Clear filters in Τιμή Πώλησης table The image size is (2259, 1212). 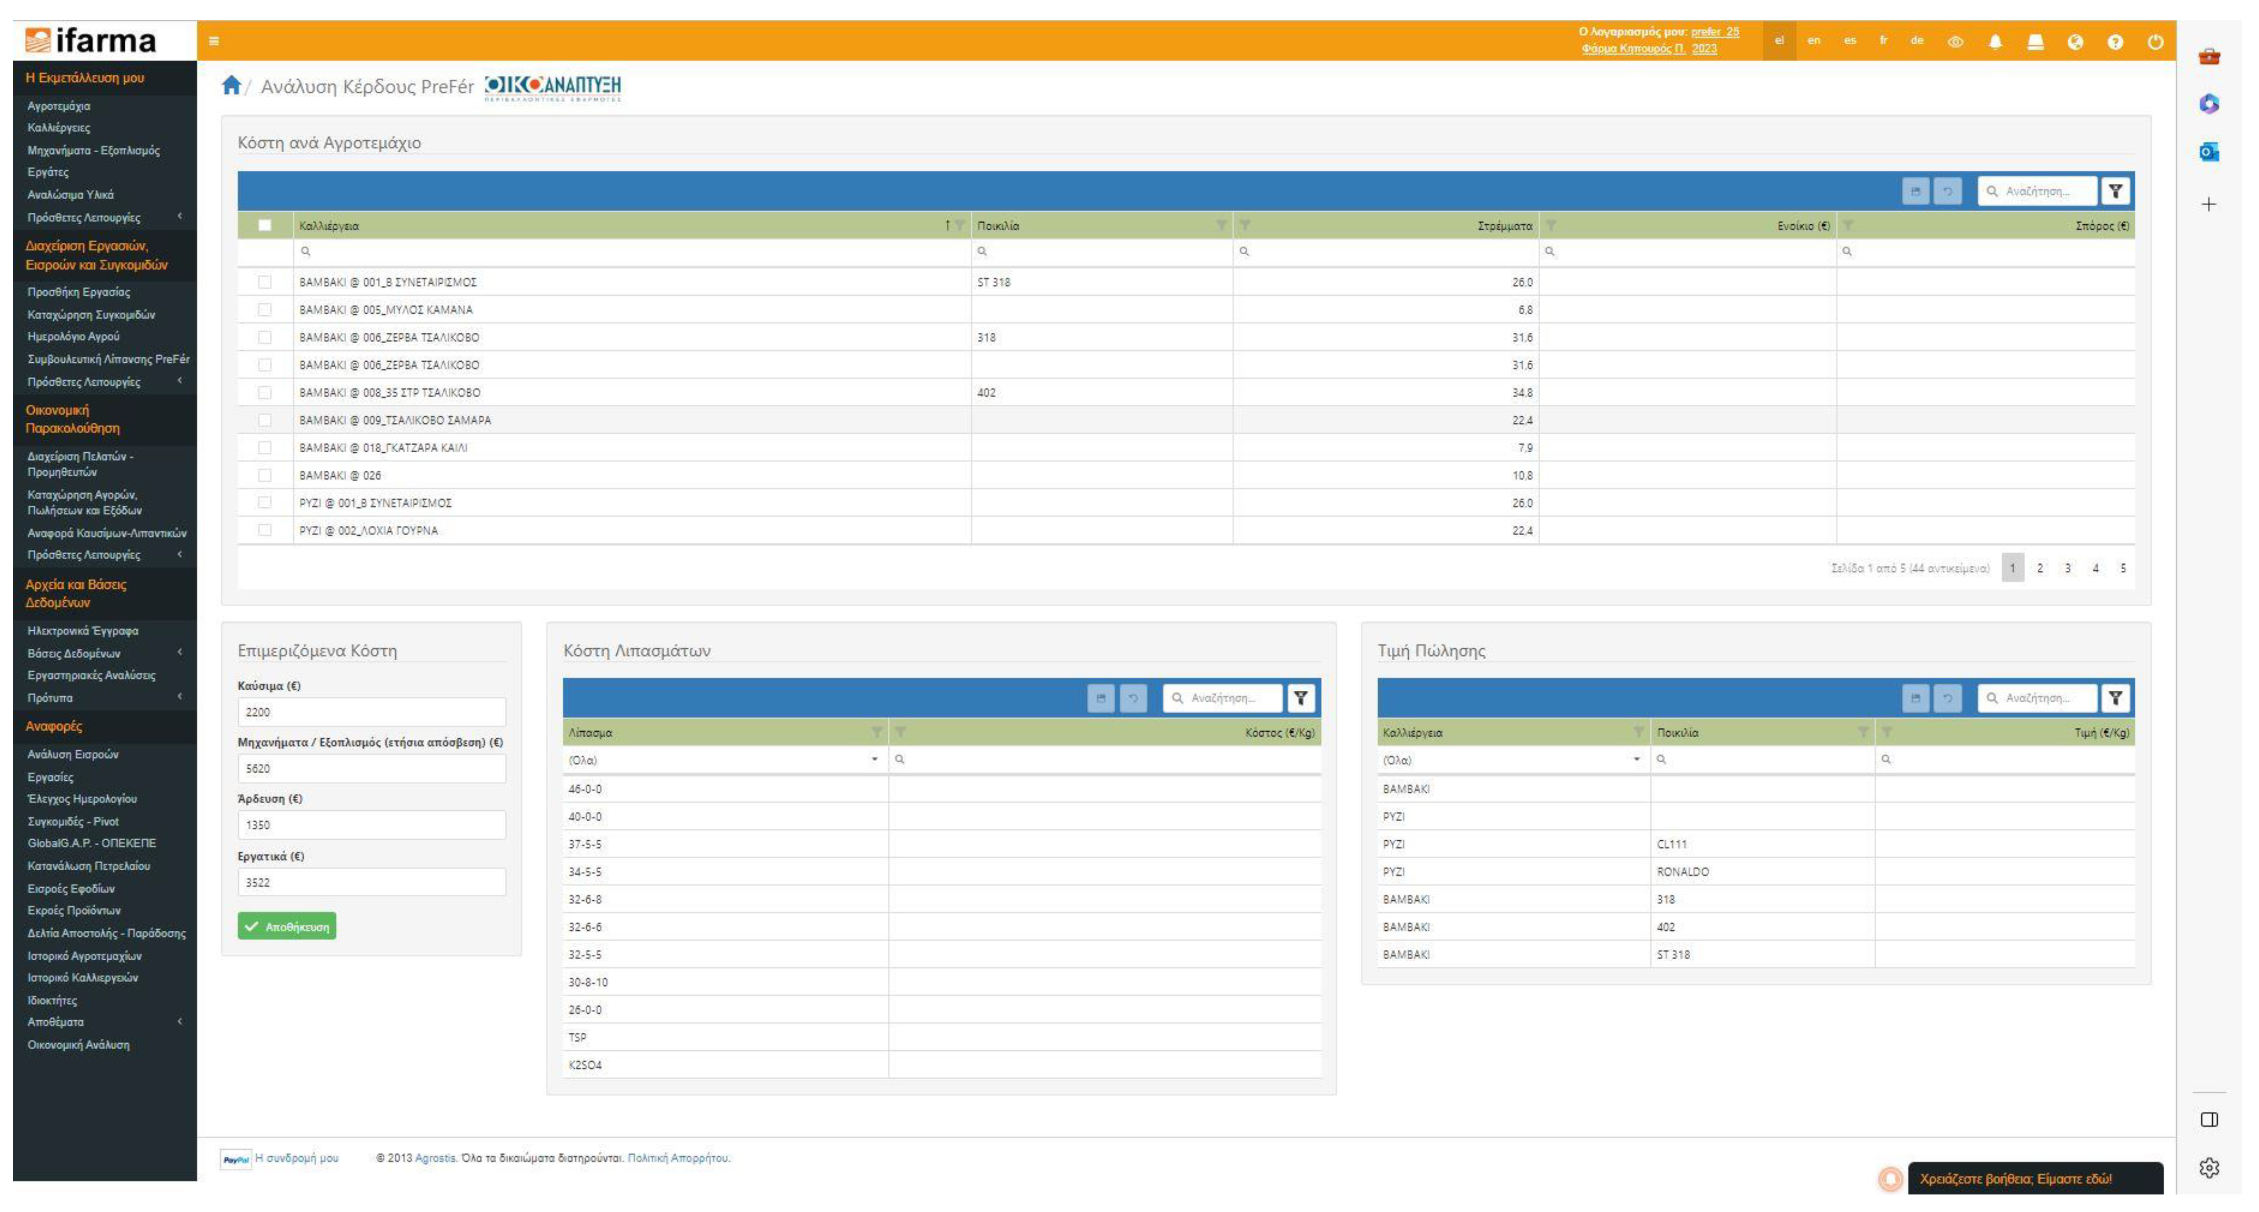2115,698
